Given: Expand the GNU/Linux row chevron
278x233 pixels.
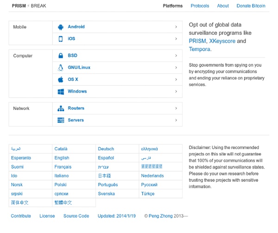Looking at the screenshot, I should tap(176, 68).
